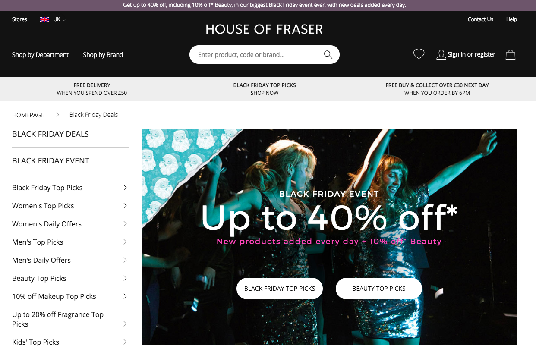
Task: Expand Black Friday Top Picks chevron
Action: pos(125,188)
